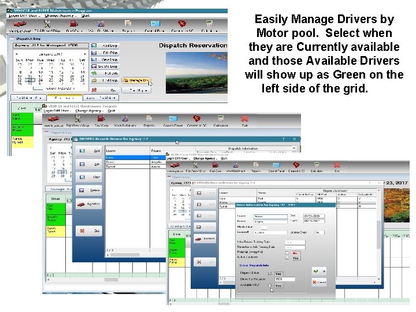Click Add Disp button in top-left window
Screen dimensions: 416x312
pyautogui.click(x=105, y=46)
